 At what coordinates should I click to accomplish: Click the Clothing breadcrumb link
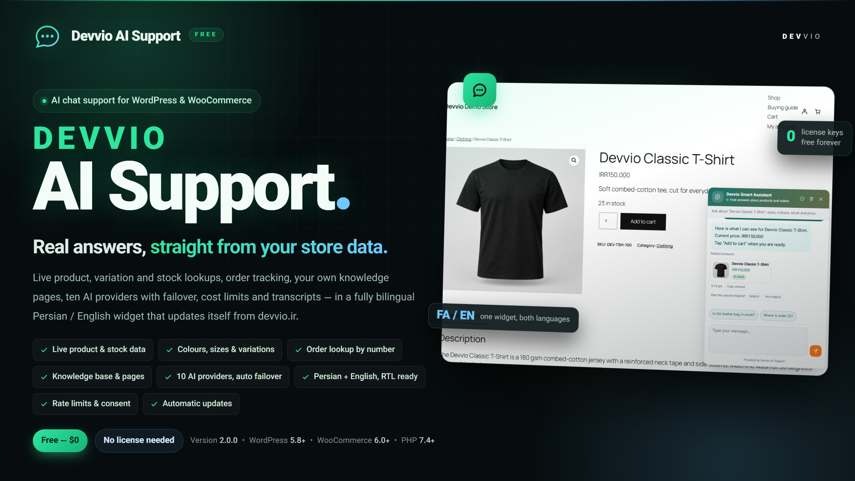(x=464, y=139)
